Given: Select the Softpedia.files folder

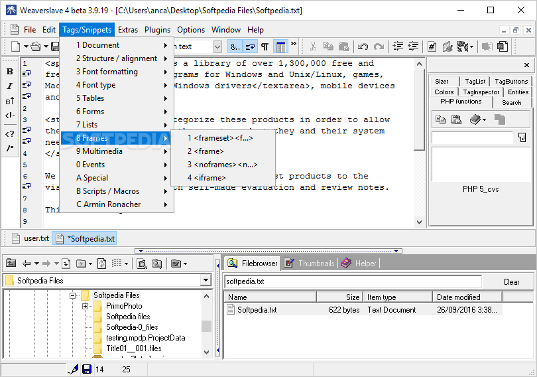Looking at the screenshot, I should pyautogui.click(x=128, y=317).
